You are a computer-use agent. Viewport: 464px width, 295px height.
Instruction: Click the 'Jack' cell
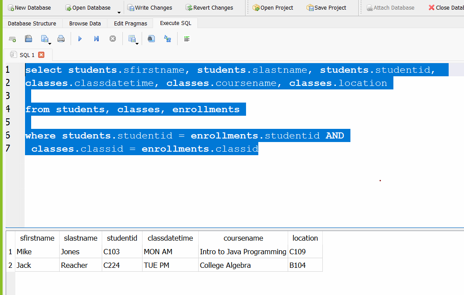pyautogui.click(x=37, y=265)
